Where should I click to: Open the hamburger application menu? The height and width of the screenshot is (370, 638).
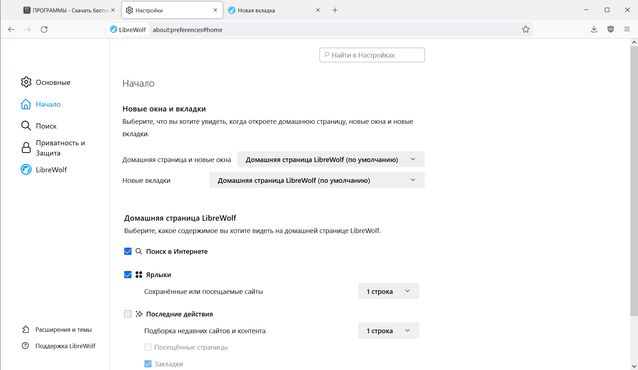point(627,29)
